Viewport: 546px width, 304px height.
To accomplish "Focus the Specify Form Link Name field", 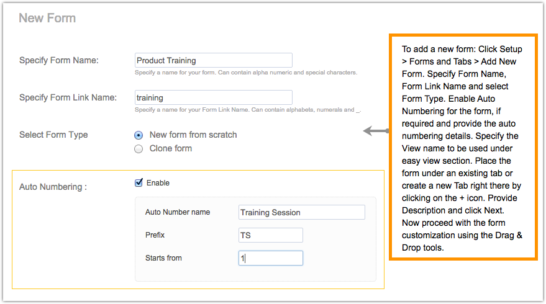I will tap(213, 97).
